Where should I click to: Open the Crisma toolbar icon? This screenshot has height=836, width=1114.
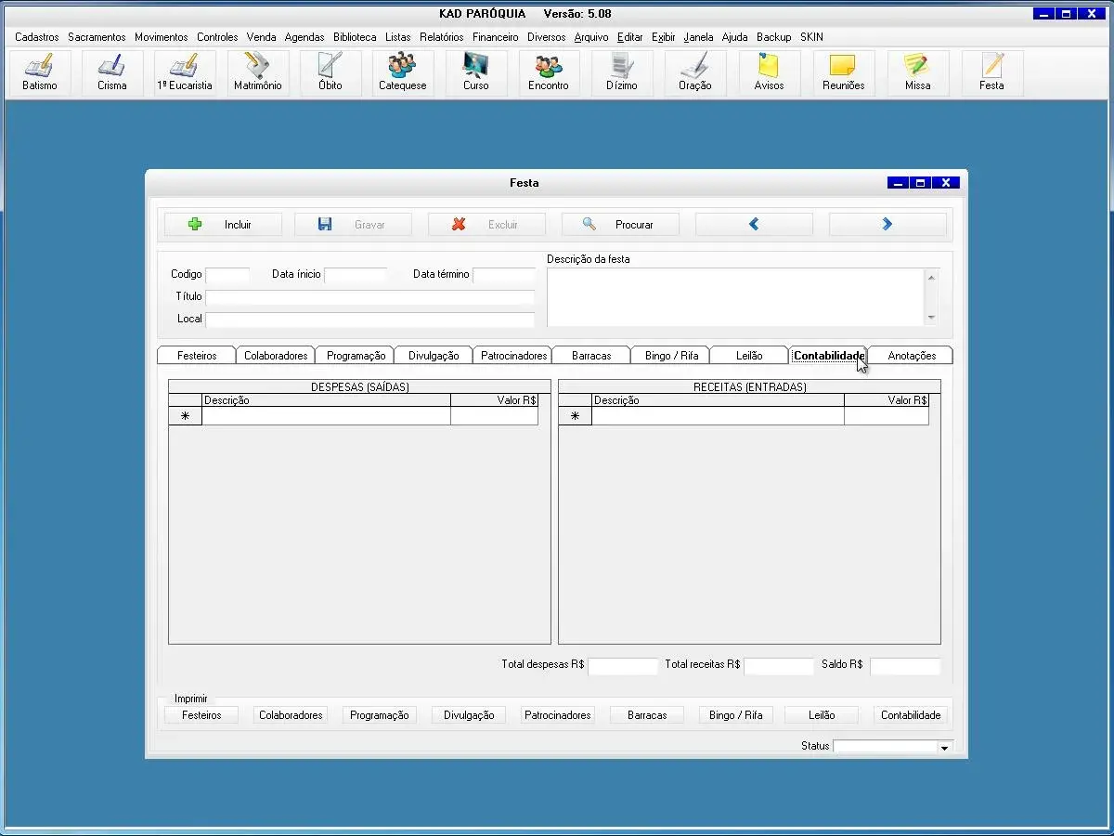click(112, 73)
